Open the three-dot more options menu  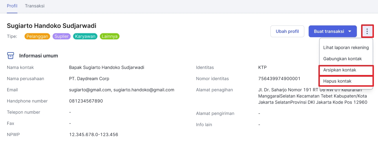coord(367,31)
